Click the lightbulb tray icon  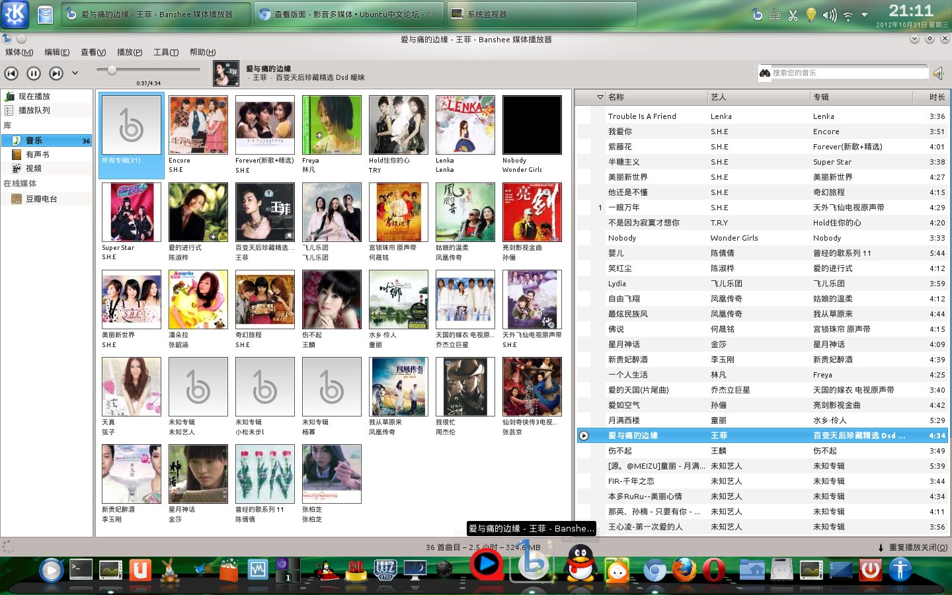(x=811, y=15)
